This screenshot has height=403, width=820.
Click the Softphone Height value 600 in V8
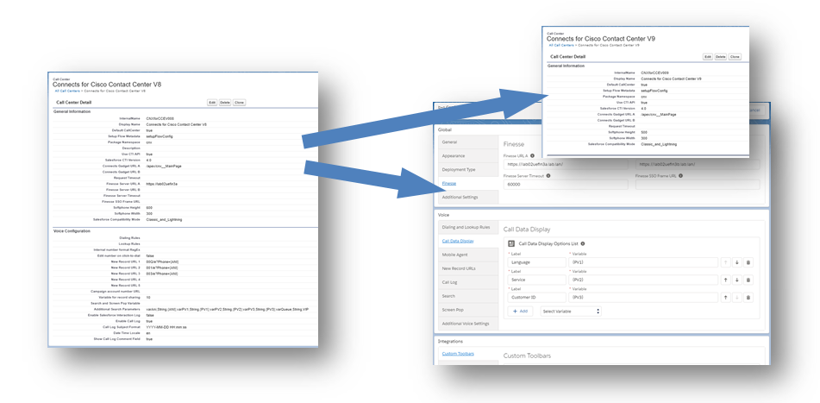[149, 208]
